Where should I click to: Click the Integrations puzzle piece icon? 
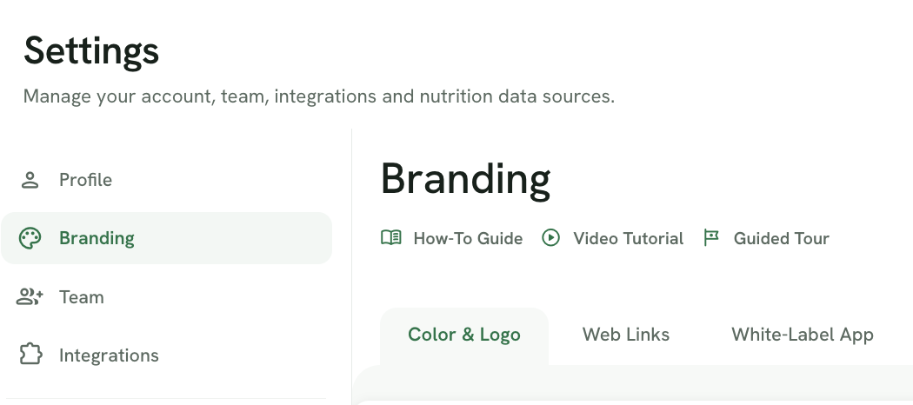pyautogui.click(x=30, y=355)
